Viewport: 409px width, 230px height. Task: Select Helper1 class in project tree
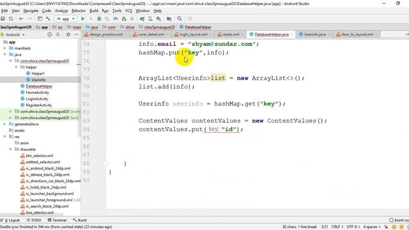click(x=38, y=73)
